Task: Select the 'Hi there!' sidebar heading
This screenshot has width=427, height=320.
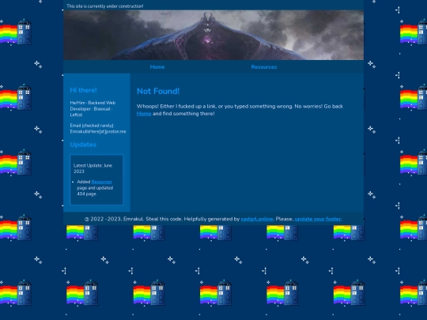Action: point(83,90)
